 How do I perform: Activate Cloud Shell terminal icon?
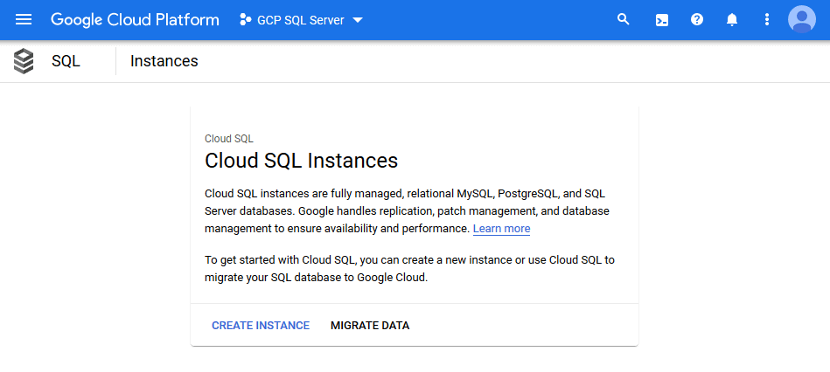tap(662, 20)
